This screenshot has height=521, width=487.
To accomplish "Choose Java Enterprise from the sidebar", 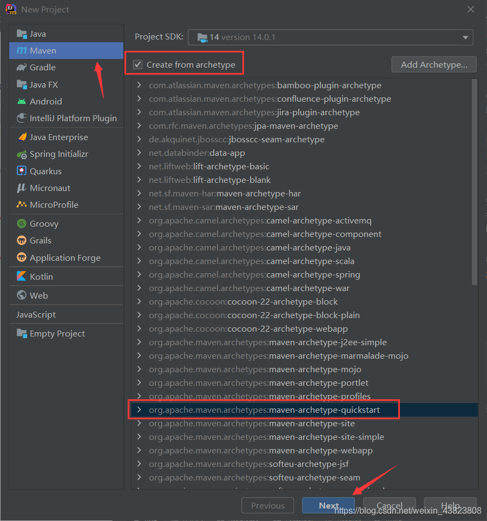I will 58,137.
